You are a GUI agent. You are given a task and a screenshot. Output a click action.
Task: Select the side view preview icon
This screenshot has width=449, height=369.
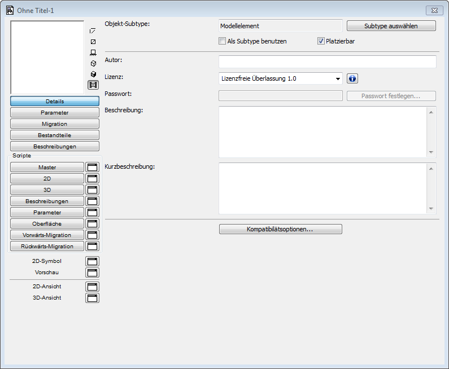tap(93, 52)
